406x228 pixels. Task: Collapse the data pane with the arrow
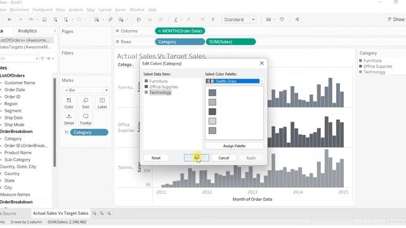point(55,31)
